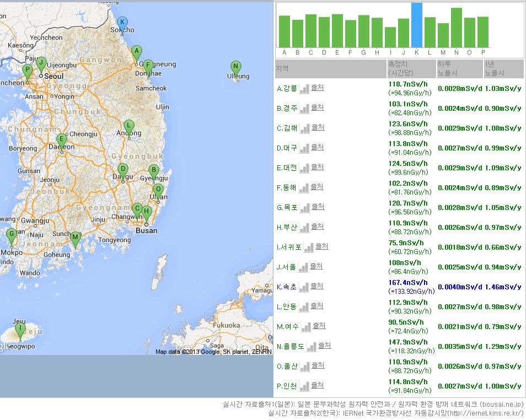
Task: Select map marker N on Ulleung island
Action: coord(235,67)
